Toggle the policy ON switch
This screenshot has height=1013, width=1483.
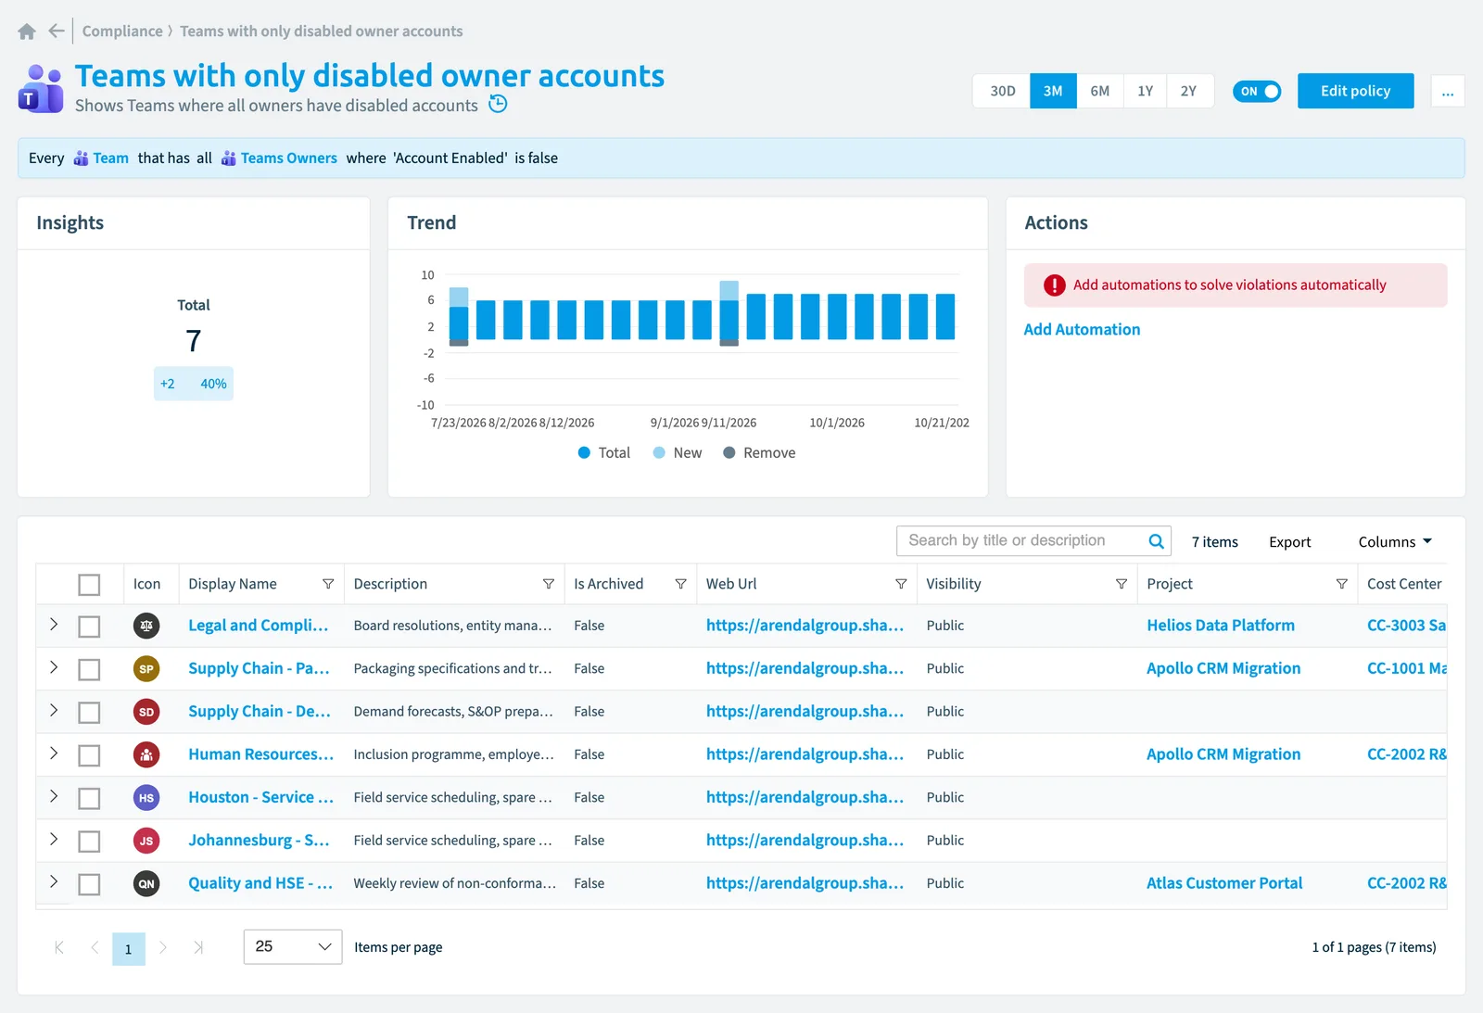point(1257,91)
